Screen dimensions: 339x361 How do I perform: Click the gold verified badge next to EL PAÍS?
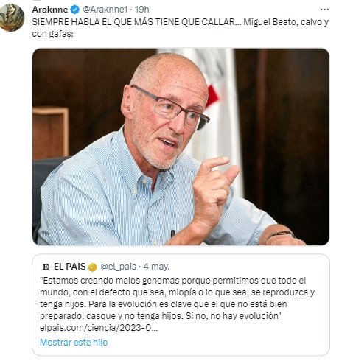[x=93, y=267]
